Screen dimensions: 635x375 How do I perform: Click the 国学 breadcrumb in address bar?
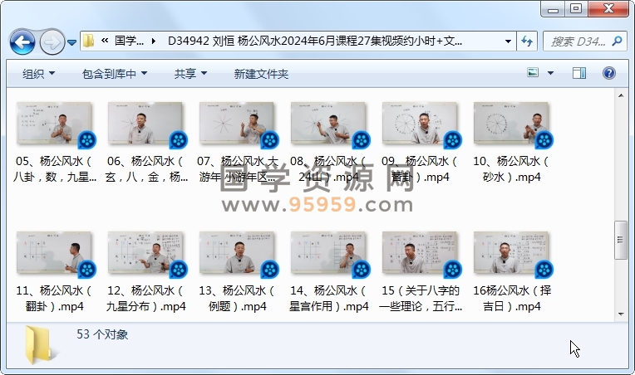[129, 41]
